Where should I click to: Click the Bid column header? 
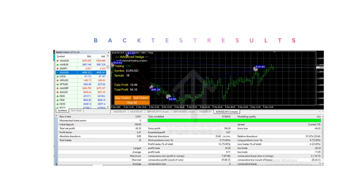pyautogui.click(x=85, y=57)
